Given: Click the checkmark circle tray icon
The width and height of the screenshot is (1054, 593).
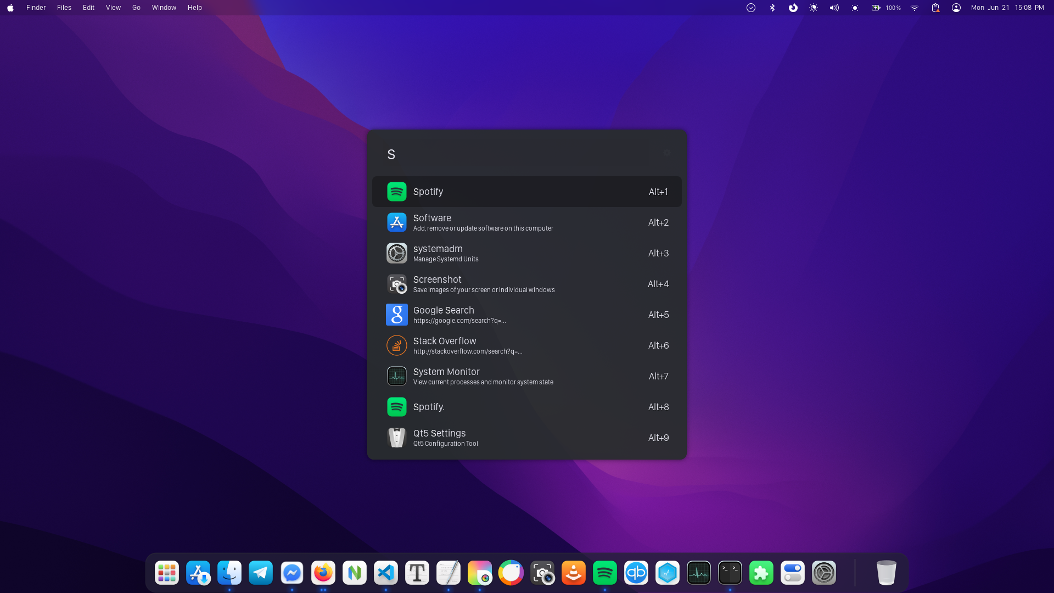Looking at the screenshot, I should point(751,8).
